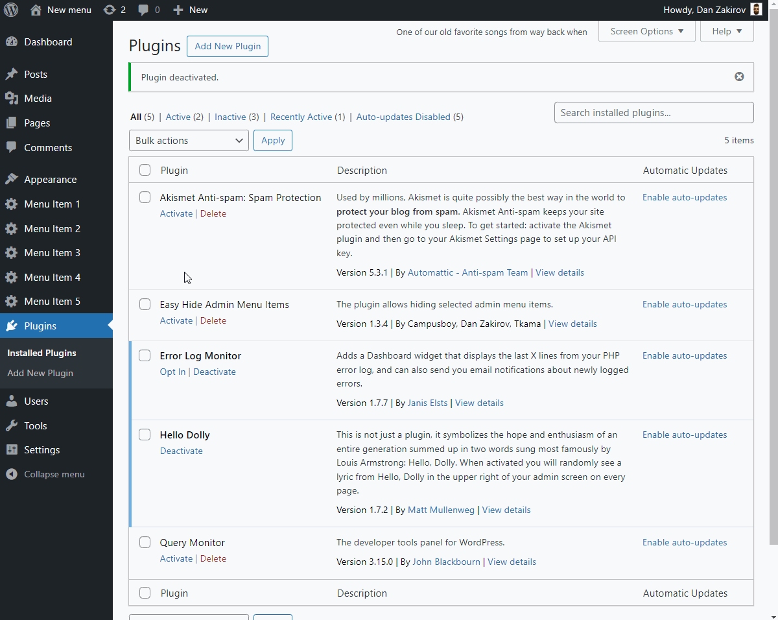Click the WordPress logo icon
The height and width of the screenshot is (620, 778).
[11, 10]
